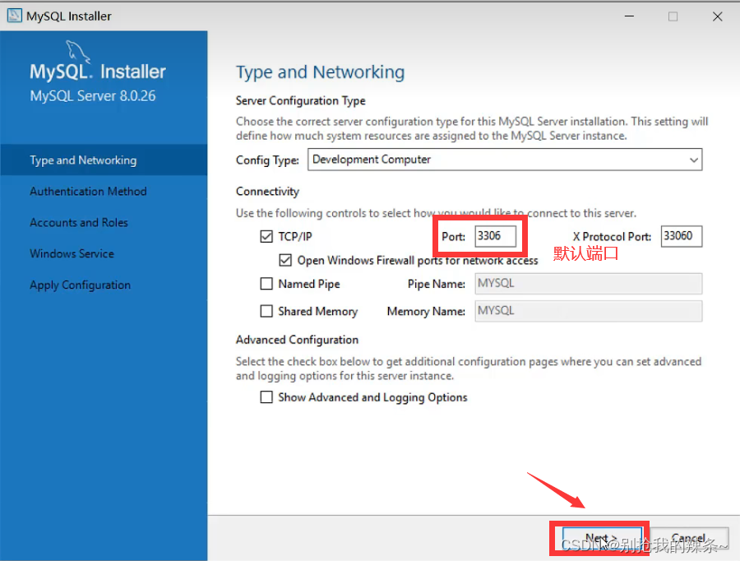This screenshot has width=740, height=561.
Task: Click the 'Type and Networking' page heading
Action: 320,72
